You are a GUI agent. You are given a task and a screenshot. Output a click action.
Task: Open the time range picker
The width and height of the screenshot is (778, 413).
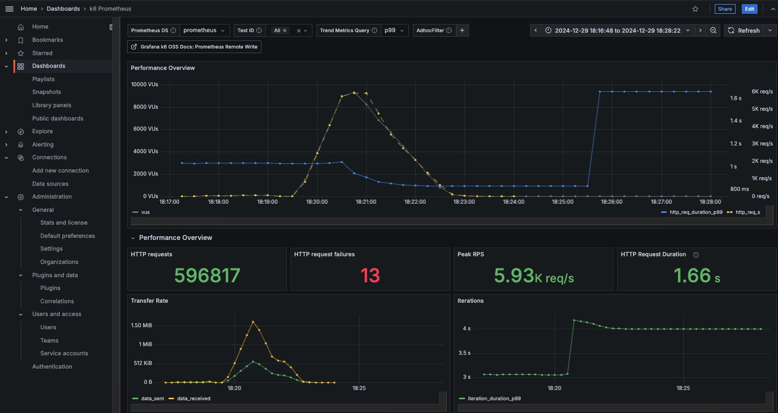(x=617, y=31)
